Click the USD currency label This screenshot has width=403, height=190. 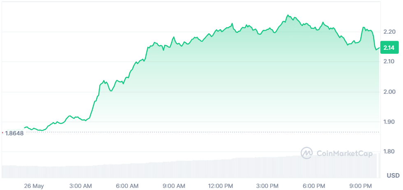(393, 176)
